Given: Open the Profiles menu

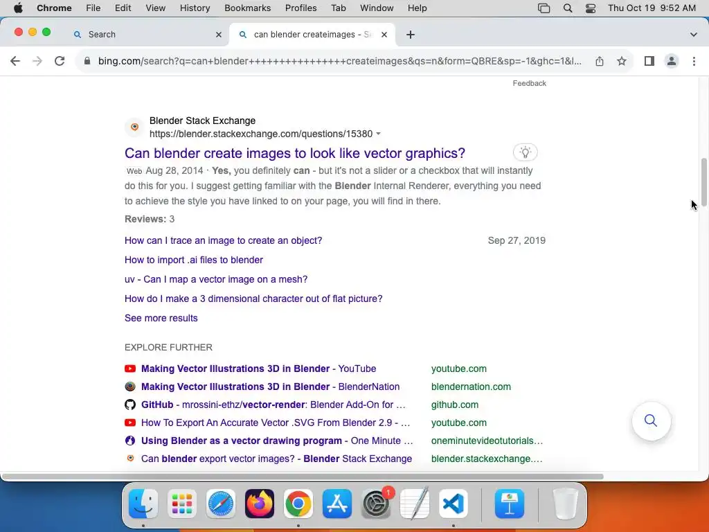Looking at the screenshot, I should [x=300, y=8].
